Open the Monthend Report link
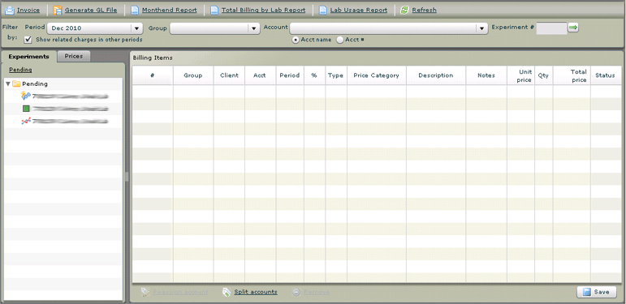The image size is (626, 304). click(x=169, y=11)
